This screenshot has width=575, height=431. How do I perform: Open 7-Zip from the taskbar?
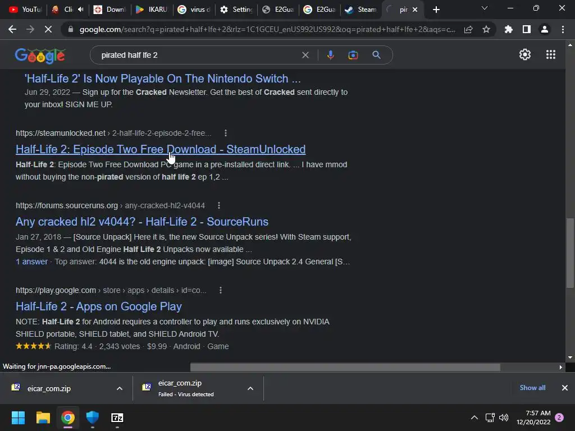pos(117,418)
